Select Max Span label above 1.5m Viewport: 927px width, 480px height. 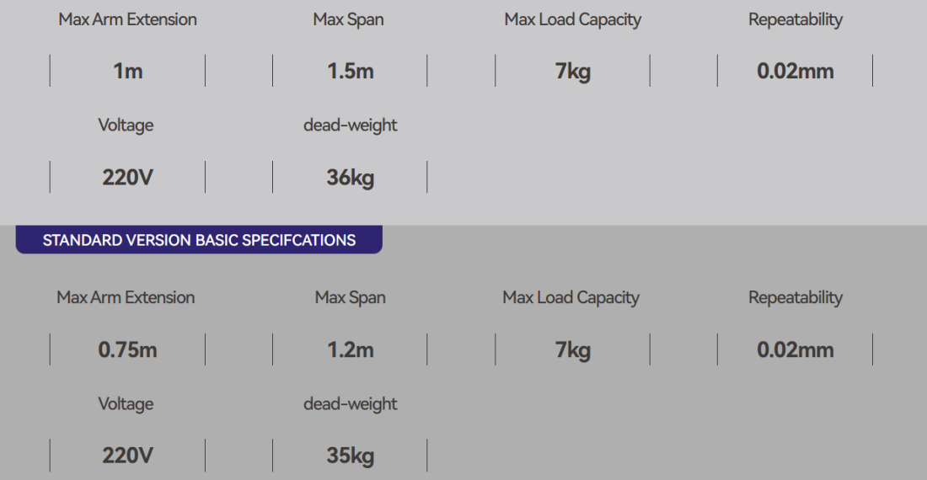point(348,19)
